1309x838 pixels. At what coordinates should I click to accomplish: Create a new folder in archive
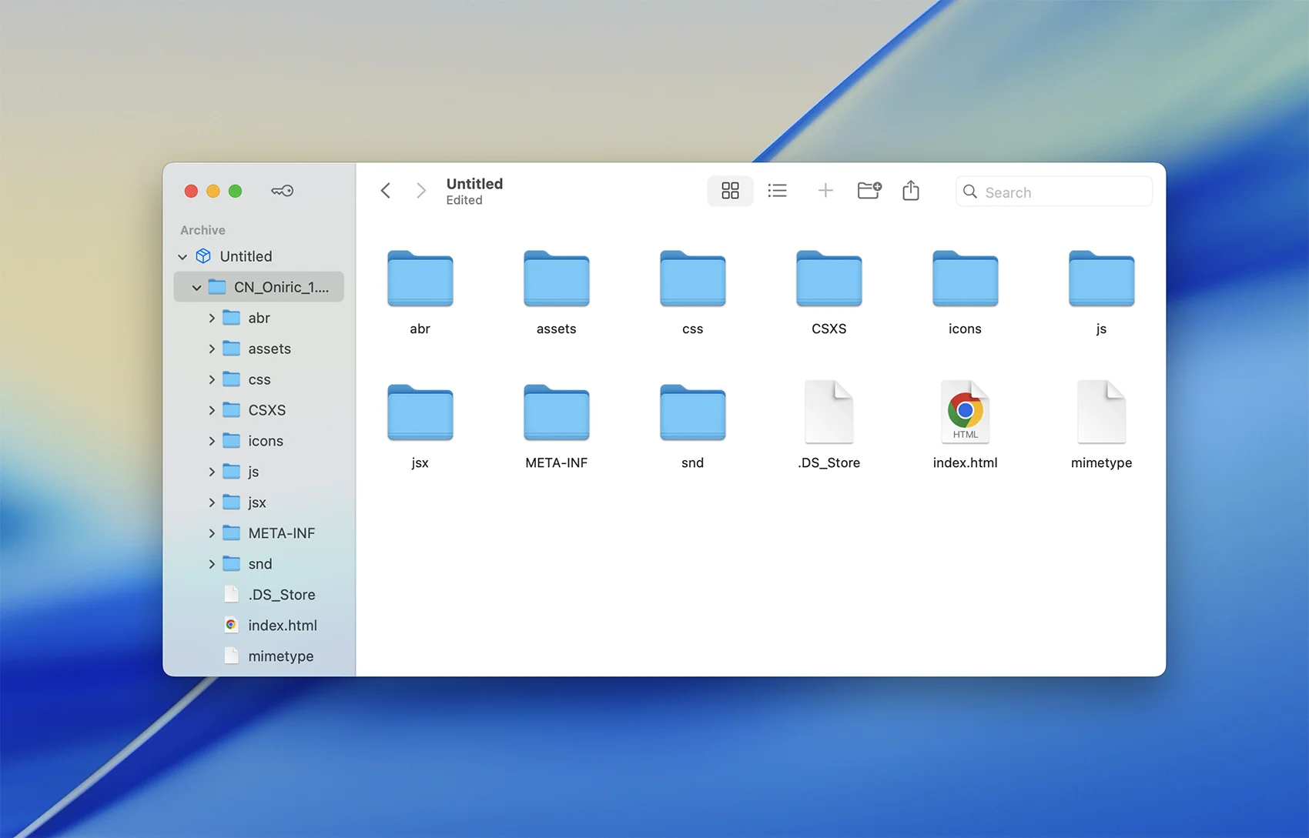click(869, 191)
